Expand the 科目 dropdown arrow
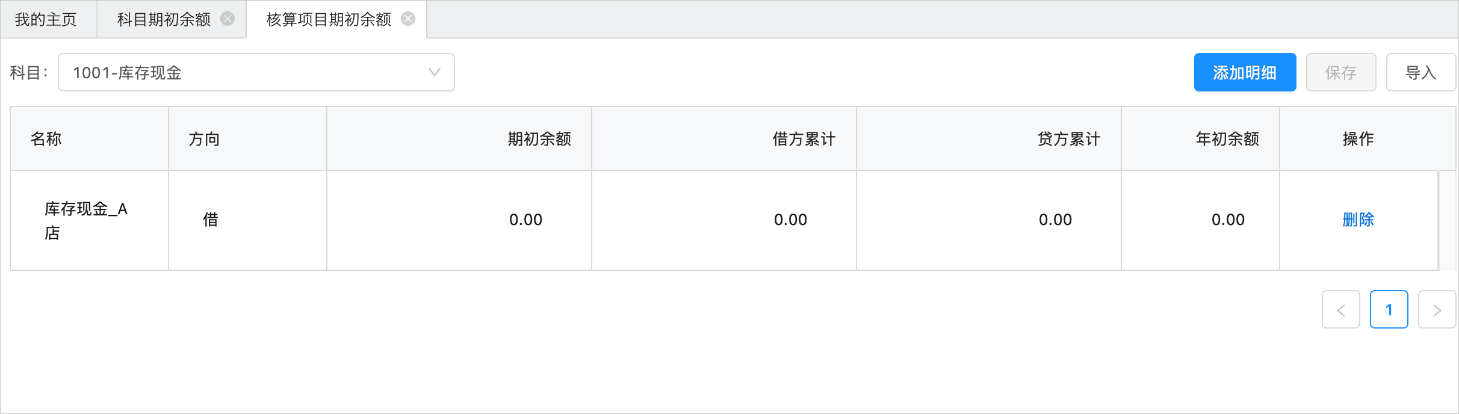Screen dimensions: 1459x414 434,72
